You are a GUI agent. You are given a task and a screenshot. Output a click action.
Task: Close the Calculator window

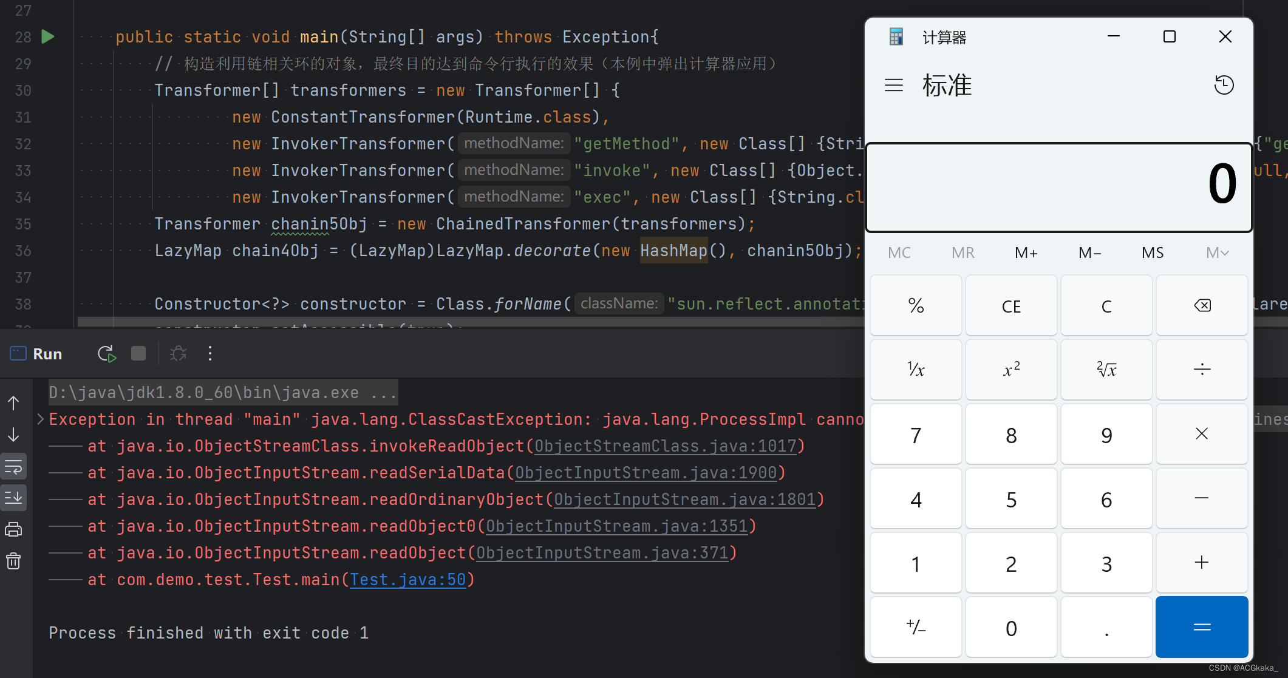pos(1225,36)
